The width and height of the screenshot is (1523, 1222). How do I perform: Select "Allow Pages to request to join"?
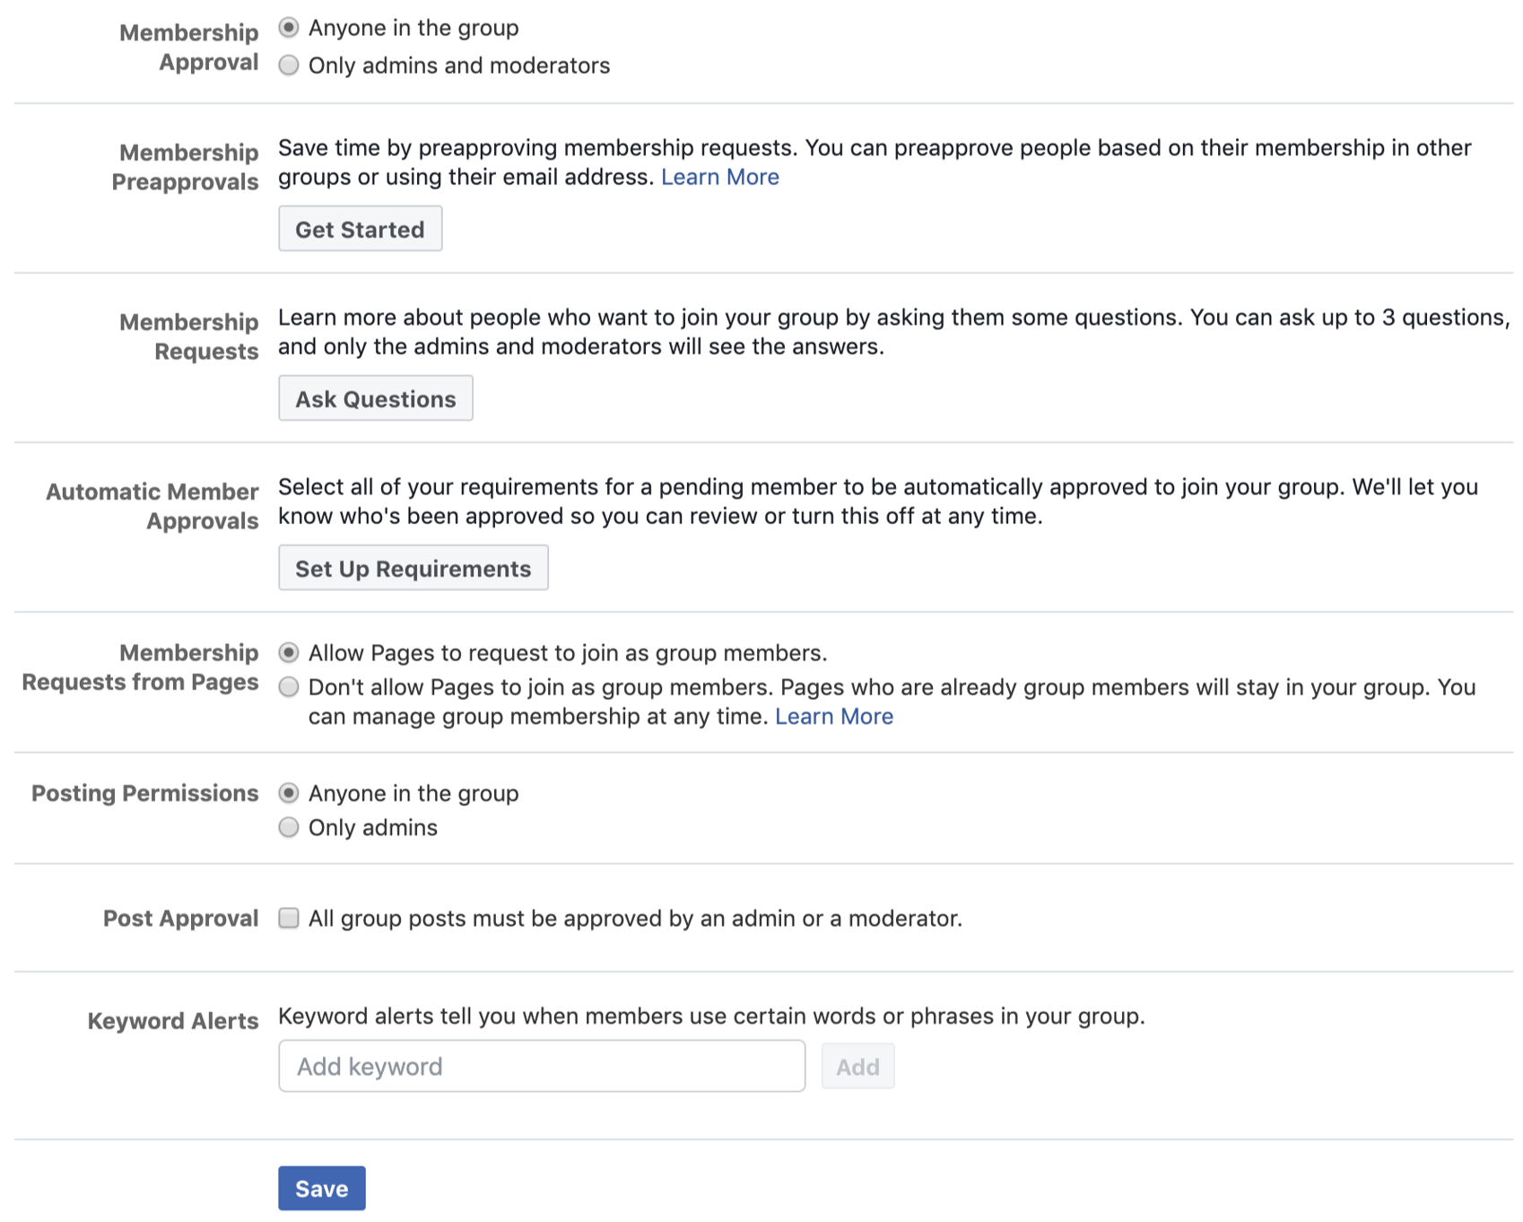(x=289, y=653)
